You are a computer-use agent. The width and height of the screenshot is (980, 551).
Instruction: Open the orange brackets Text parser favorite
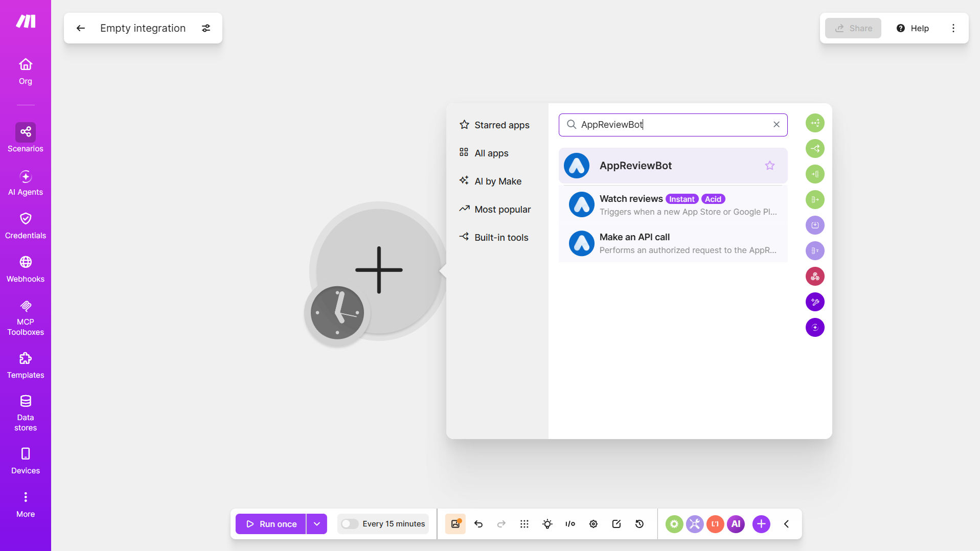click(715, 524)
